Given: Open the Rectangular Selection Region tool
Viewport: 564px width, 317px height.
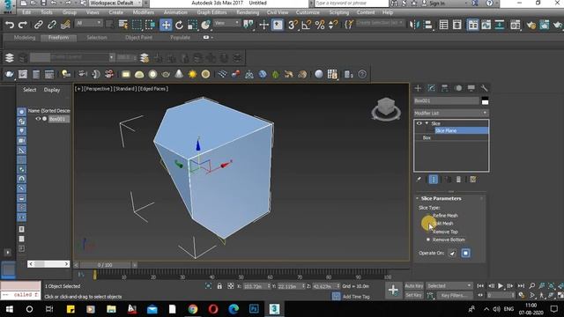Looking at the screenshot, I should pyautogui.click(x=137, y=25).
